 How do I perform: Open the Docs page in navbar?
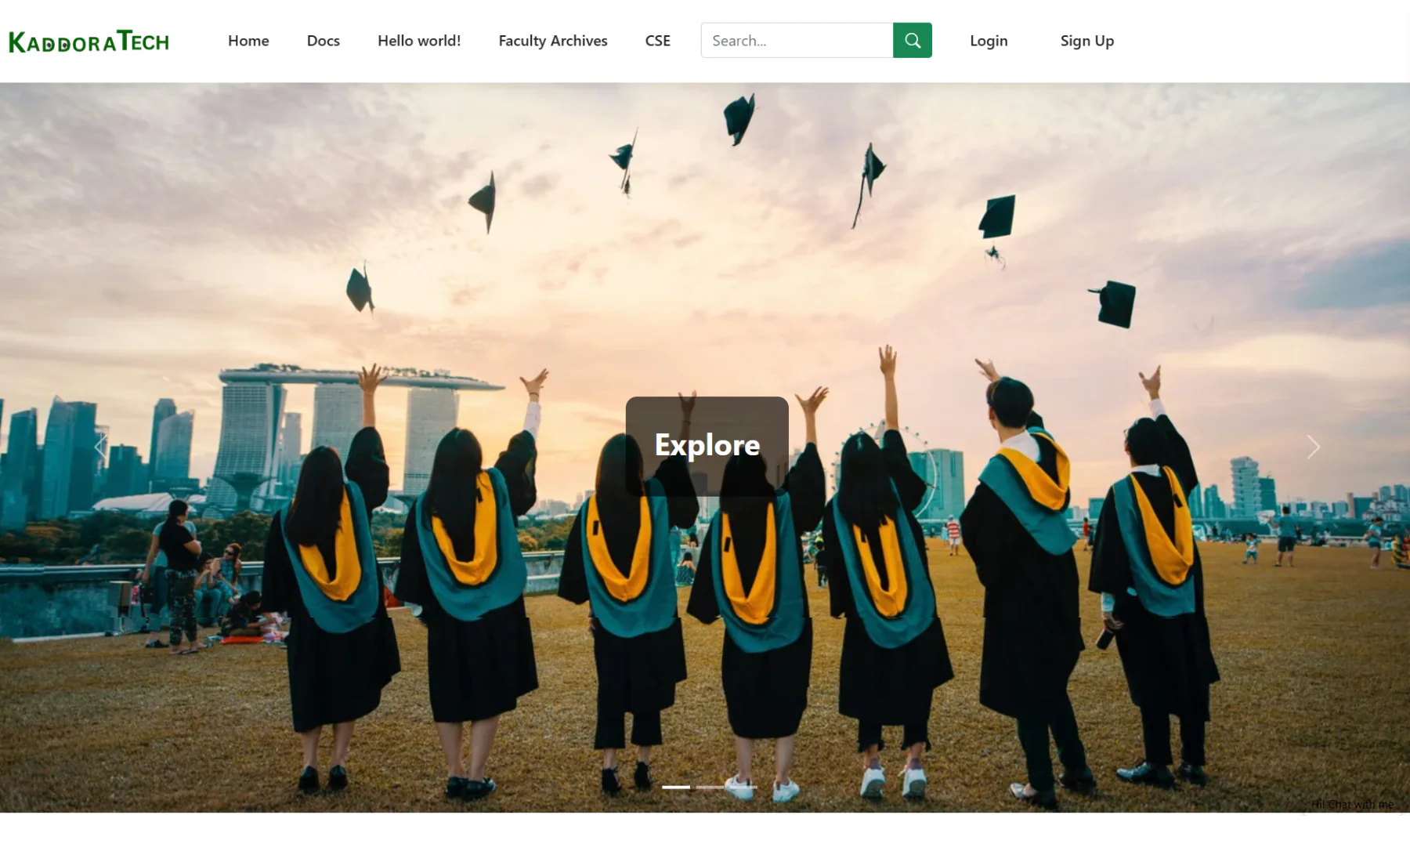(x=323, y=41)
